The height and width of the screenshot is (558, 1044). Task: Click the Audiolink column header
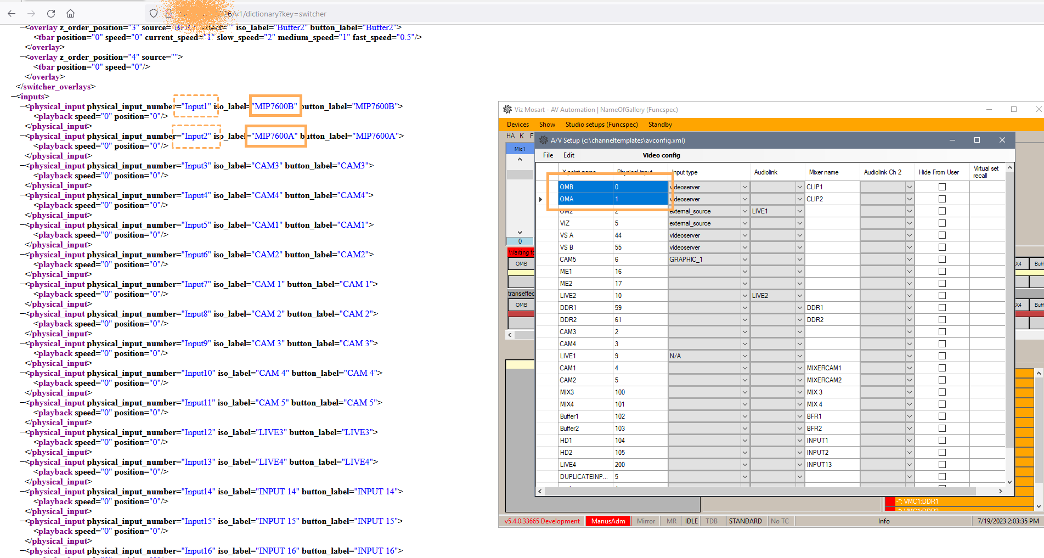(777, 172)
